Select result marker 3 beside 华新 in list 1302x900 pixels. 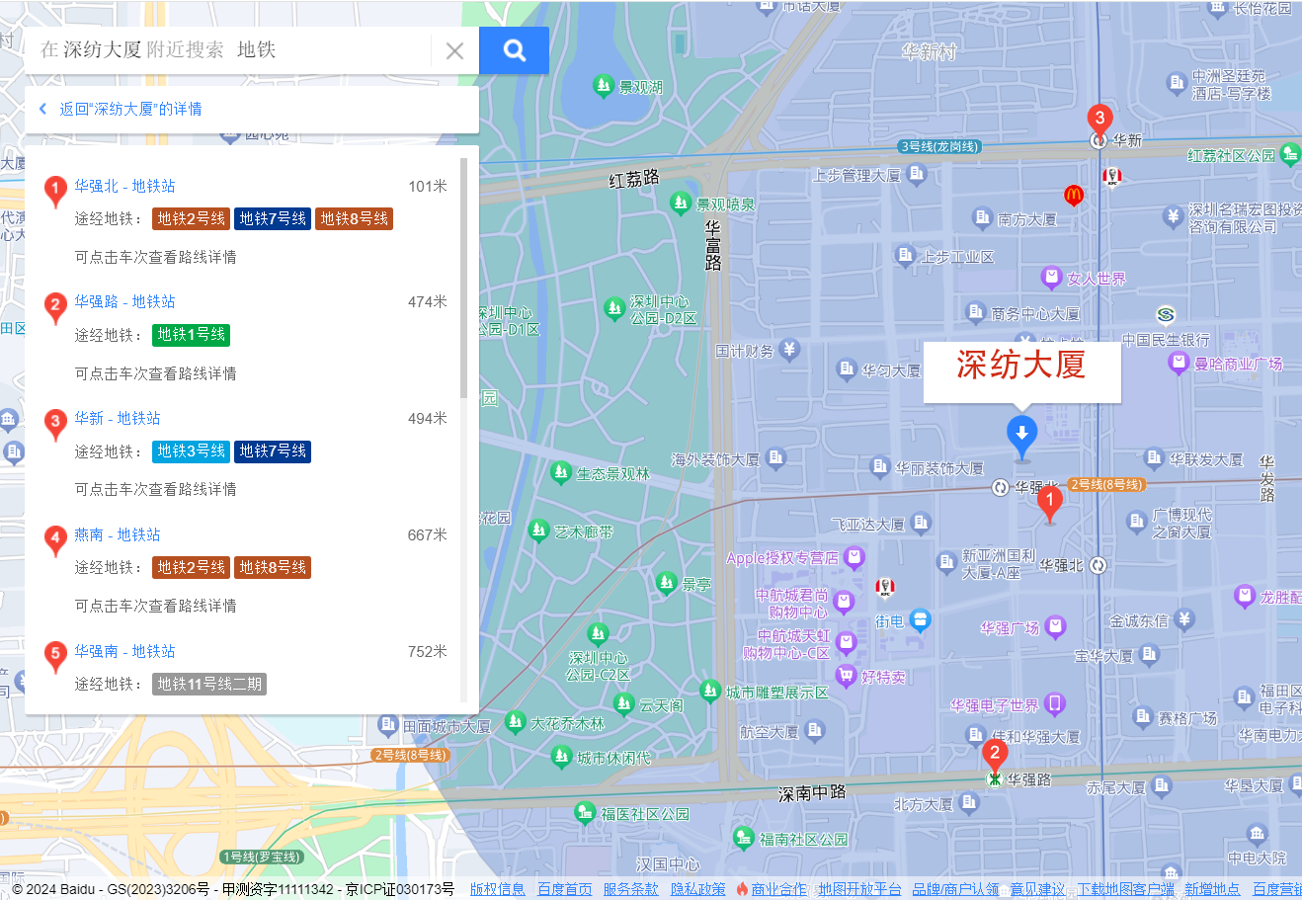coord(55,424)
